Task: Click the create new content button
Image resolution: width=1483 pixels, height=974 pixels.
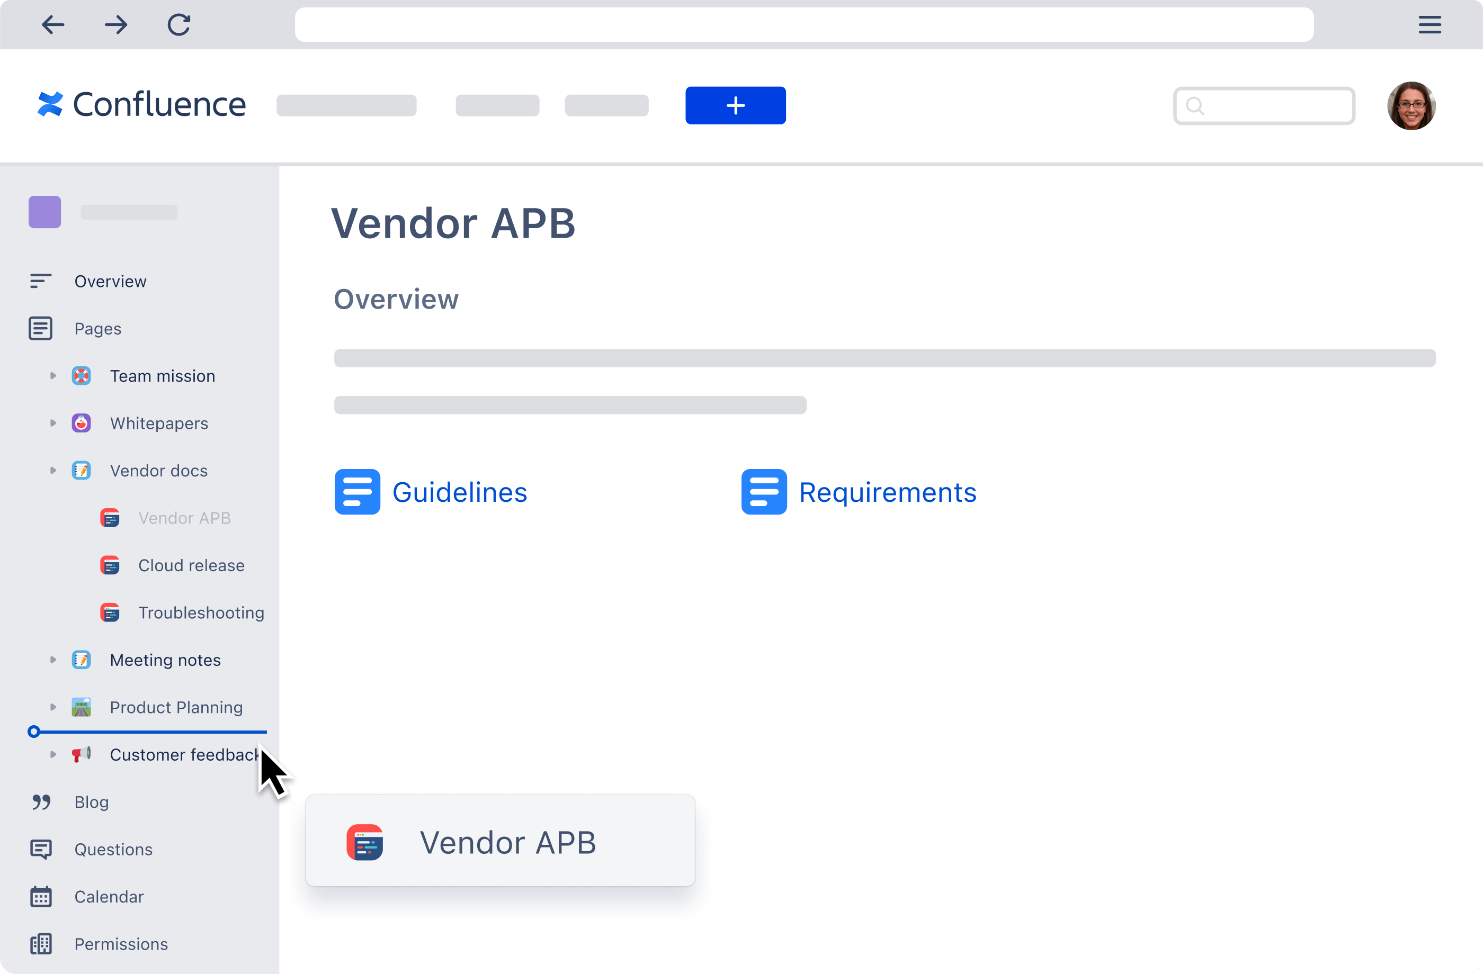Action: (x=736, y=104)
